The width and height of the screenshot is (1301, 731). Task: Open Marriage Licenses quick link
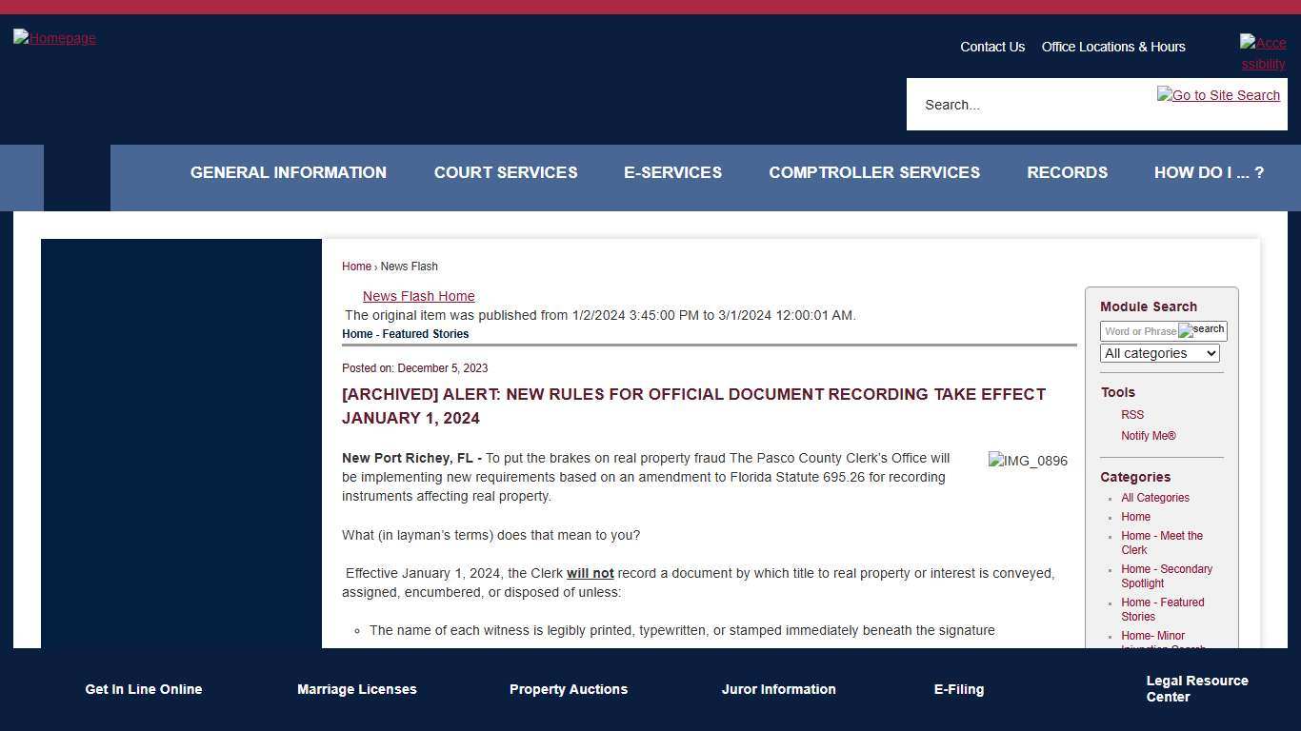(x=357, y=689)
